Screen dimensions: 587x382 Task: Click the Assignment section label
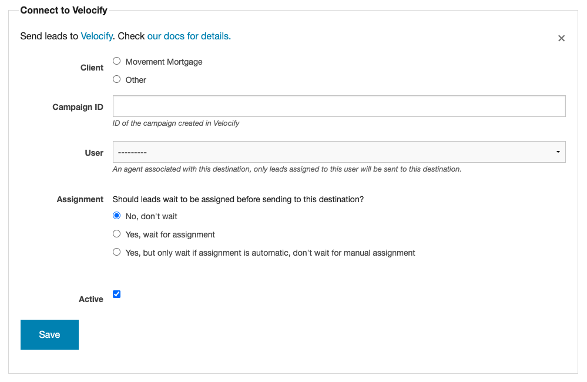80,199
